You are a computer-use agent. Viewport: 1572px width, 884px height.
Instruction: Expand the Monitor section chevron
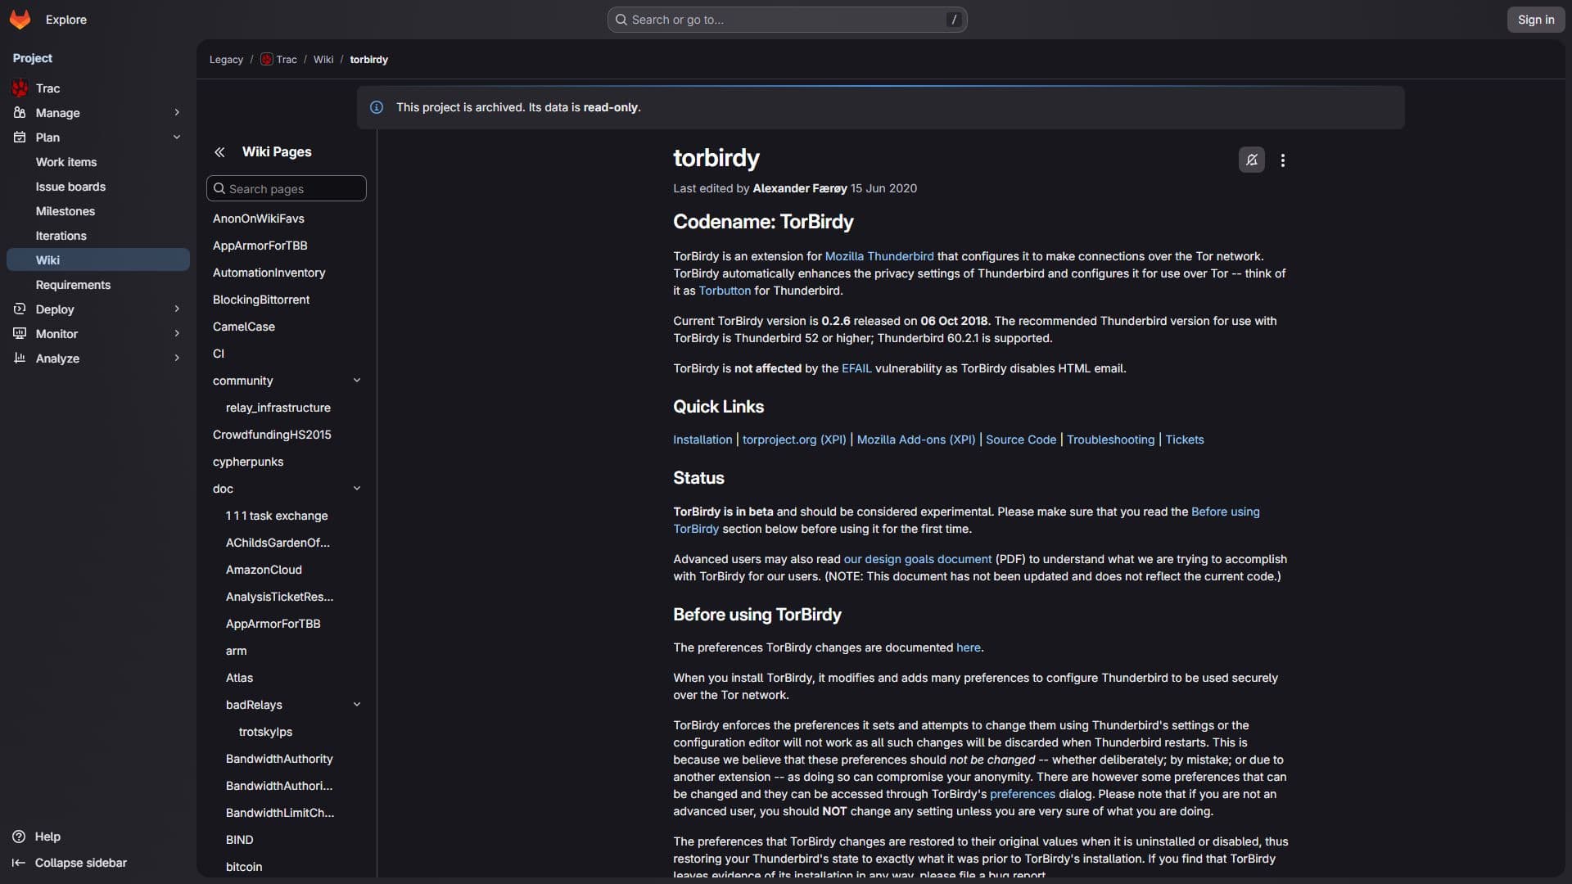click(x=177, y=334)
